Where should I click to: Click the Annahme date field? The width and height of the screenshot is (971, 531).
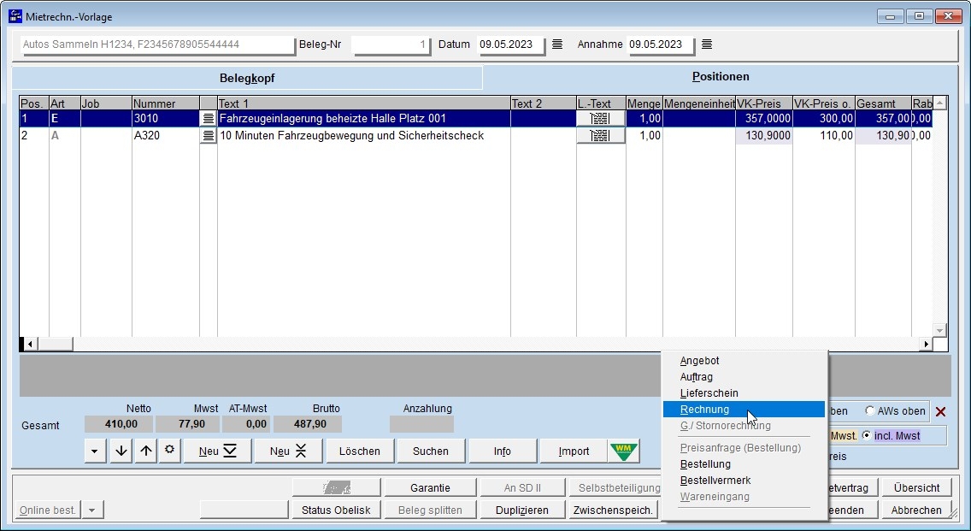click(661, 44)
